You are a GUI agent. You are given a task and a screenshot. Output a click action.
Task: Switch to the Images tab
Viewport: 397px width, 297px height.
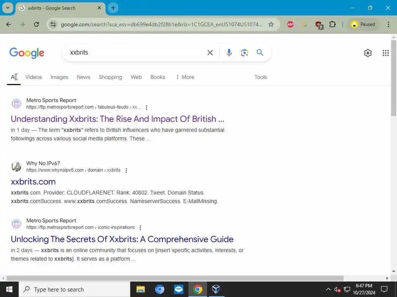(59, 77)
